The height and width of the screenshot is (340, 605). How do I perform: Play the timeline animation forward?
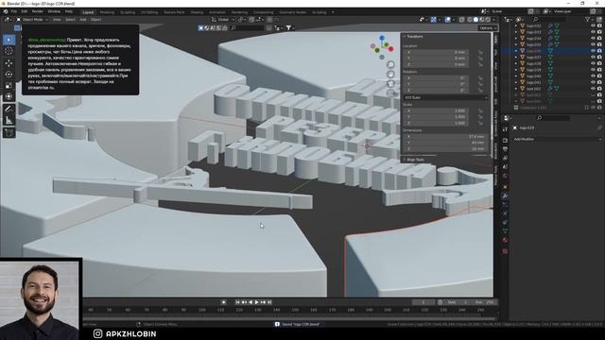tap(256, 302)
